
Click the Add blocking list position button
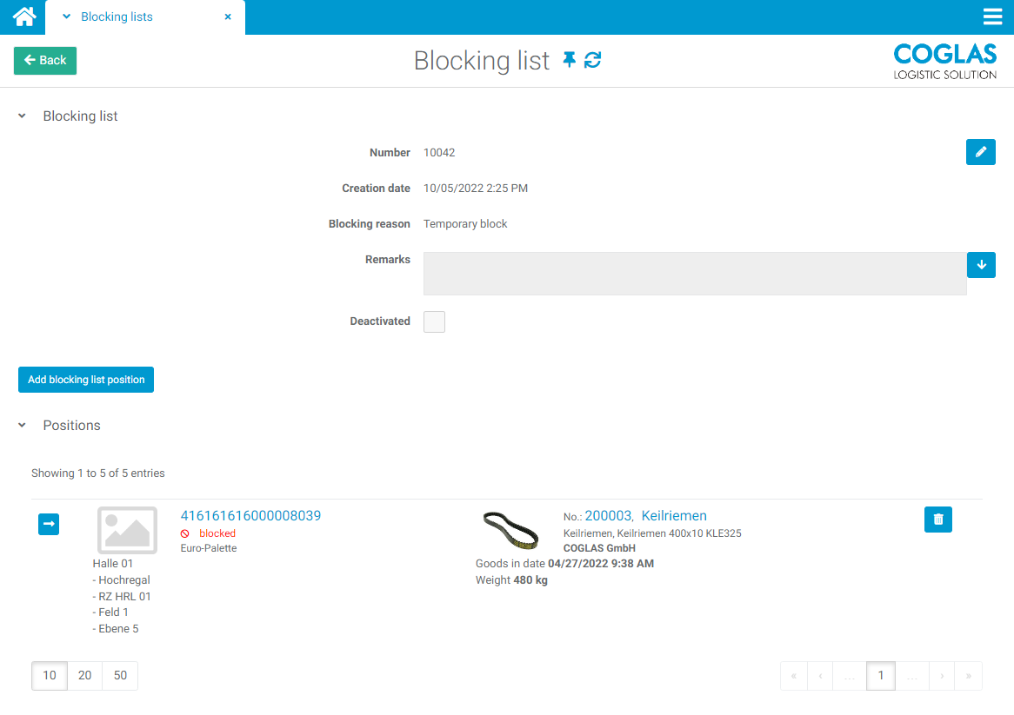(x=85, y=379)
